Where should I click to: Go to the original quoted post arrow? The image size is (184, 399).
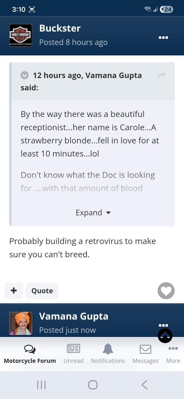[162, 75]
